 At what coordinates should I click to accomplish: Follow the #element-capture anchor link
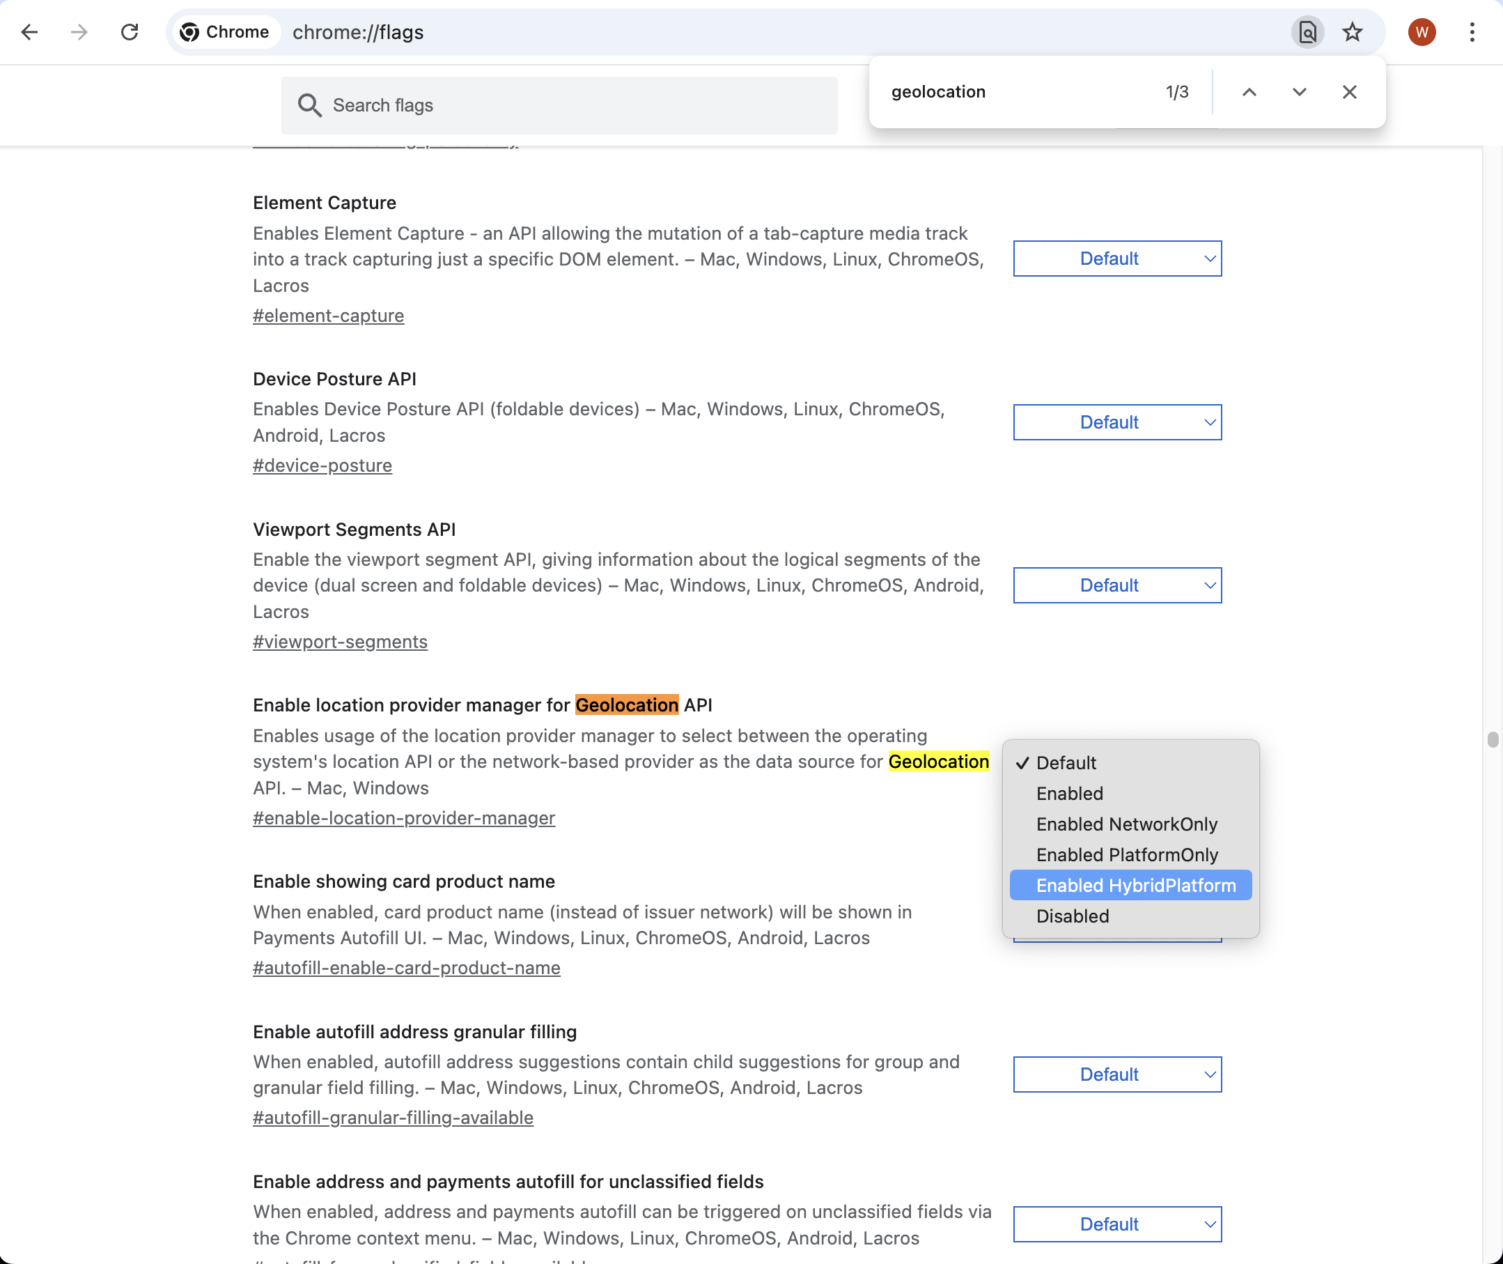click(328, 315)
